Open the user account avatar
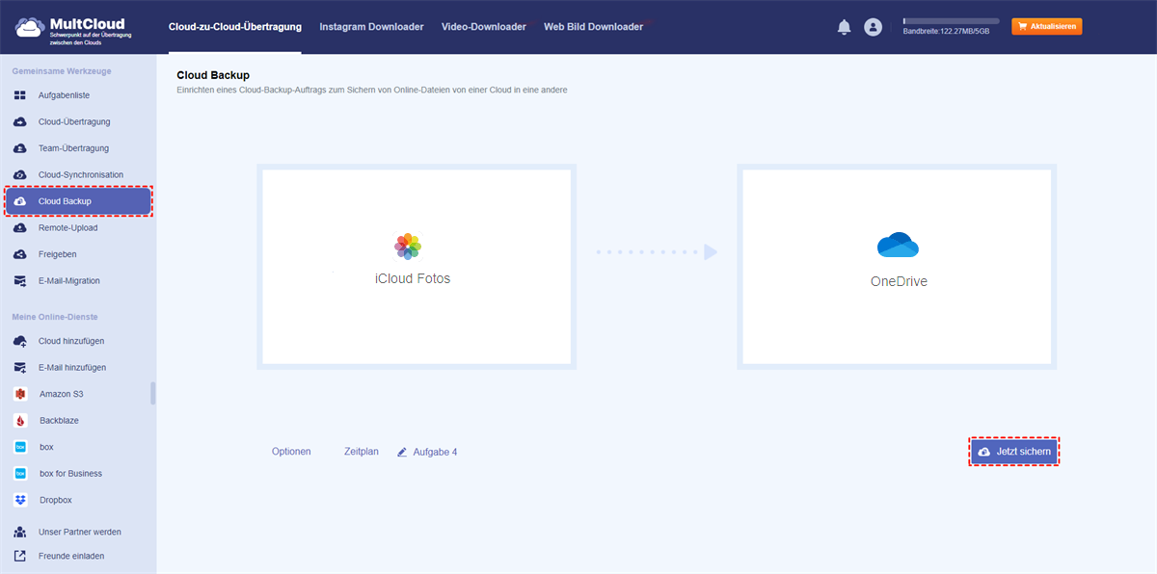 click(874, 27)
